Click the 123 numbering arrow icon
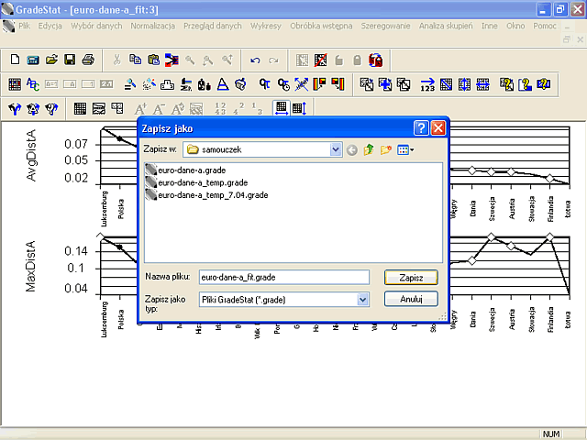587x440 pixels. [427, 84]
